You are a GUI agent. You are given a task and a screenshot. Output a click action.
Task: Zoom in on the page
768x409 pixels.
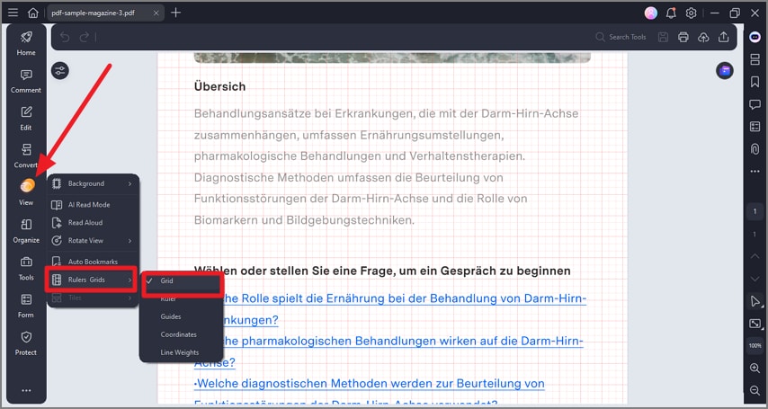755,368
